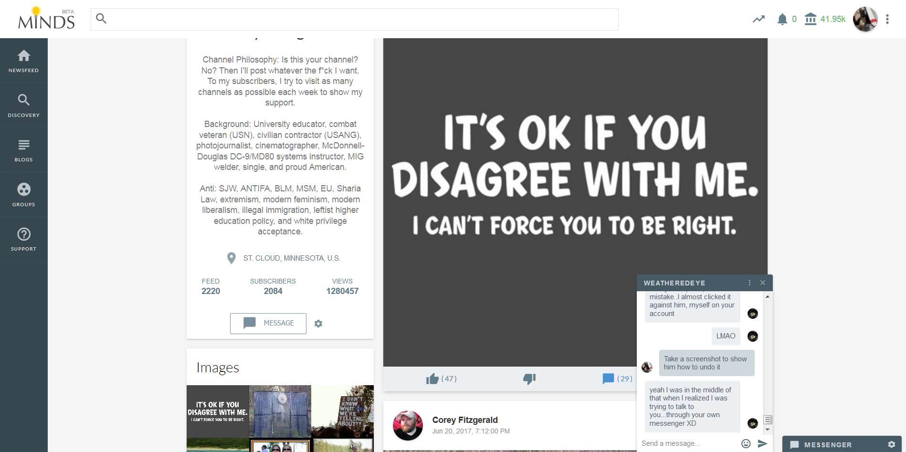This screenshot has height=452, width=906.
Task: Thumbs down the disagree meme post
Action: pos(529,379)
